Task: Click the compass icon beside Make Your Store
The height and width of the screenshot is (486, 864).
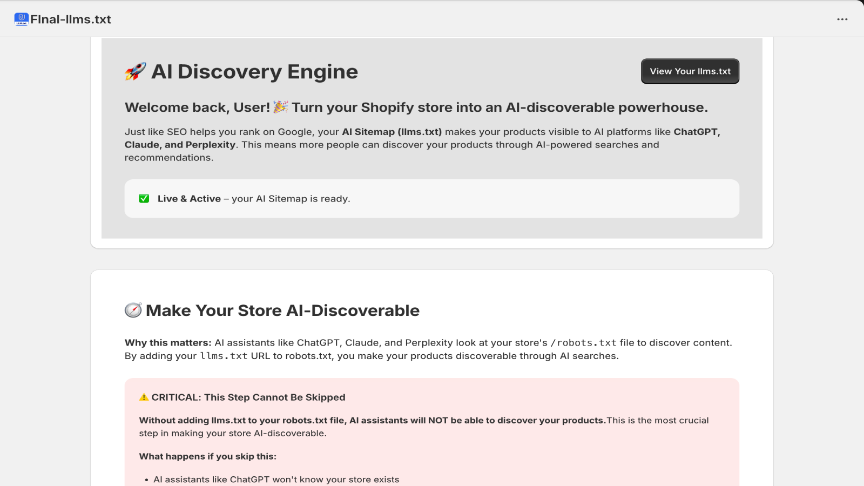Action: [x=133, y=310]
